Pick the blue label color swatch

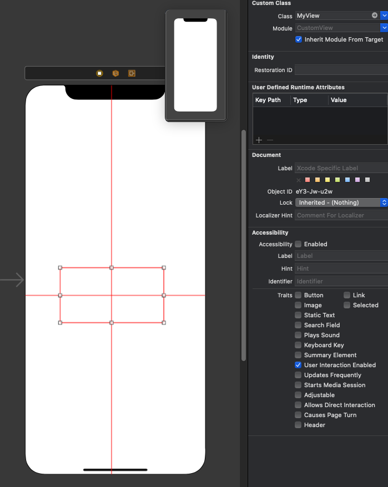(x=347, y=180)
